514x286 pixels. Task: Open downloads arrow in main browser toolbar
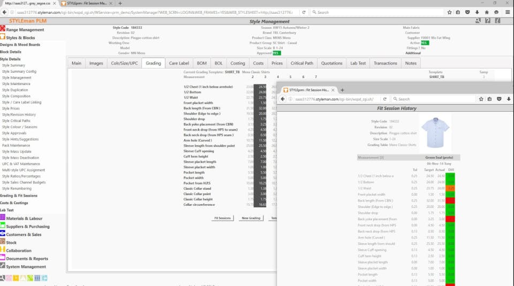477,12
